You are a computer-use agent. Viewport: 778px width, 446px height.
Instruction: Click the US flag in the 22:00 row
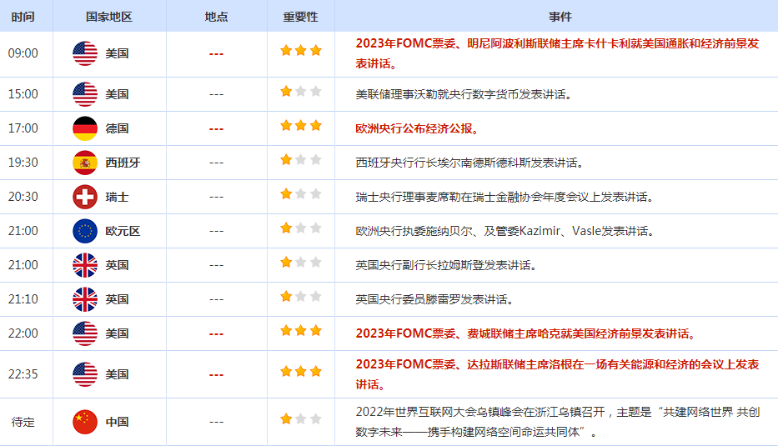click(x=85, y=334)
